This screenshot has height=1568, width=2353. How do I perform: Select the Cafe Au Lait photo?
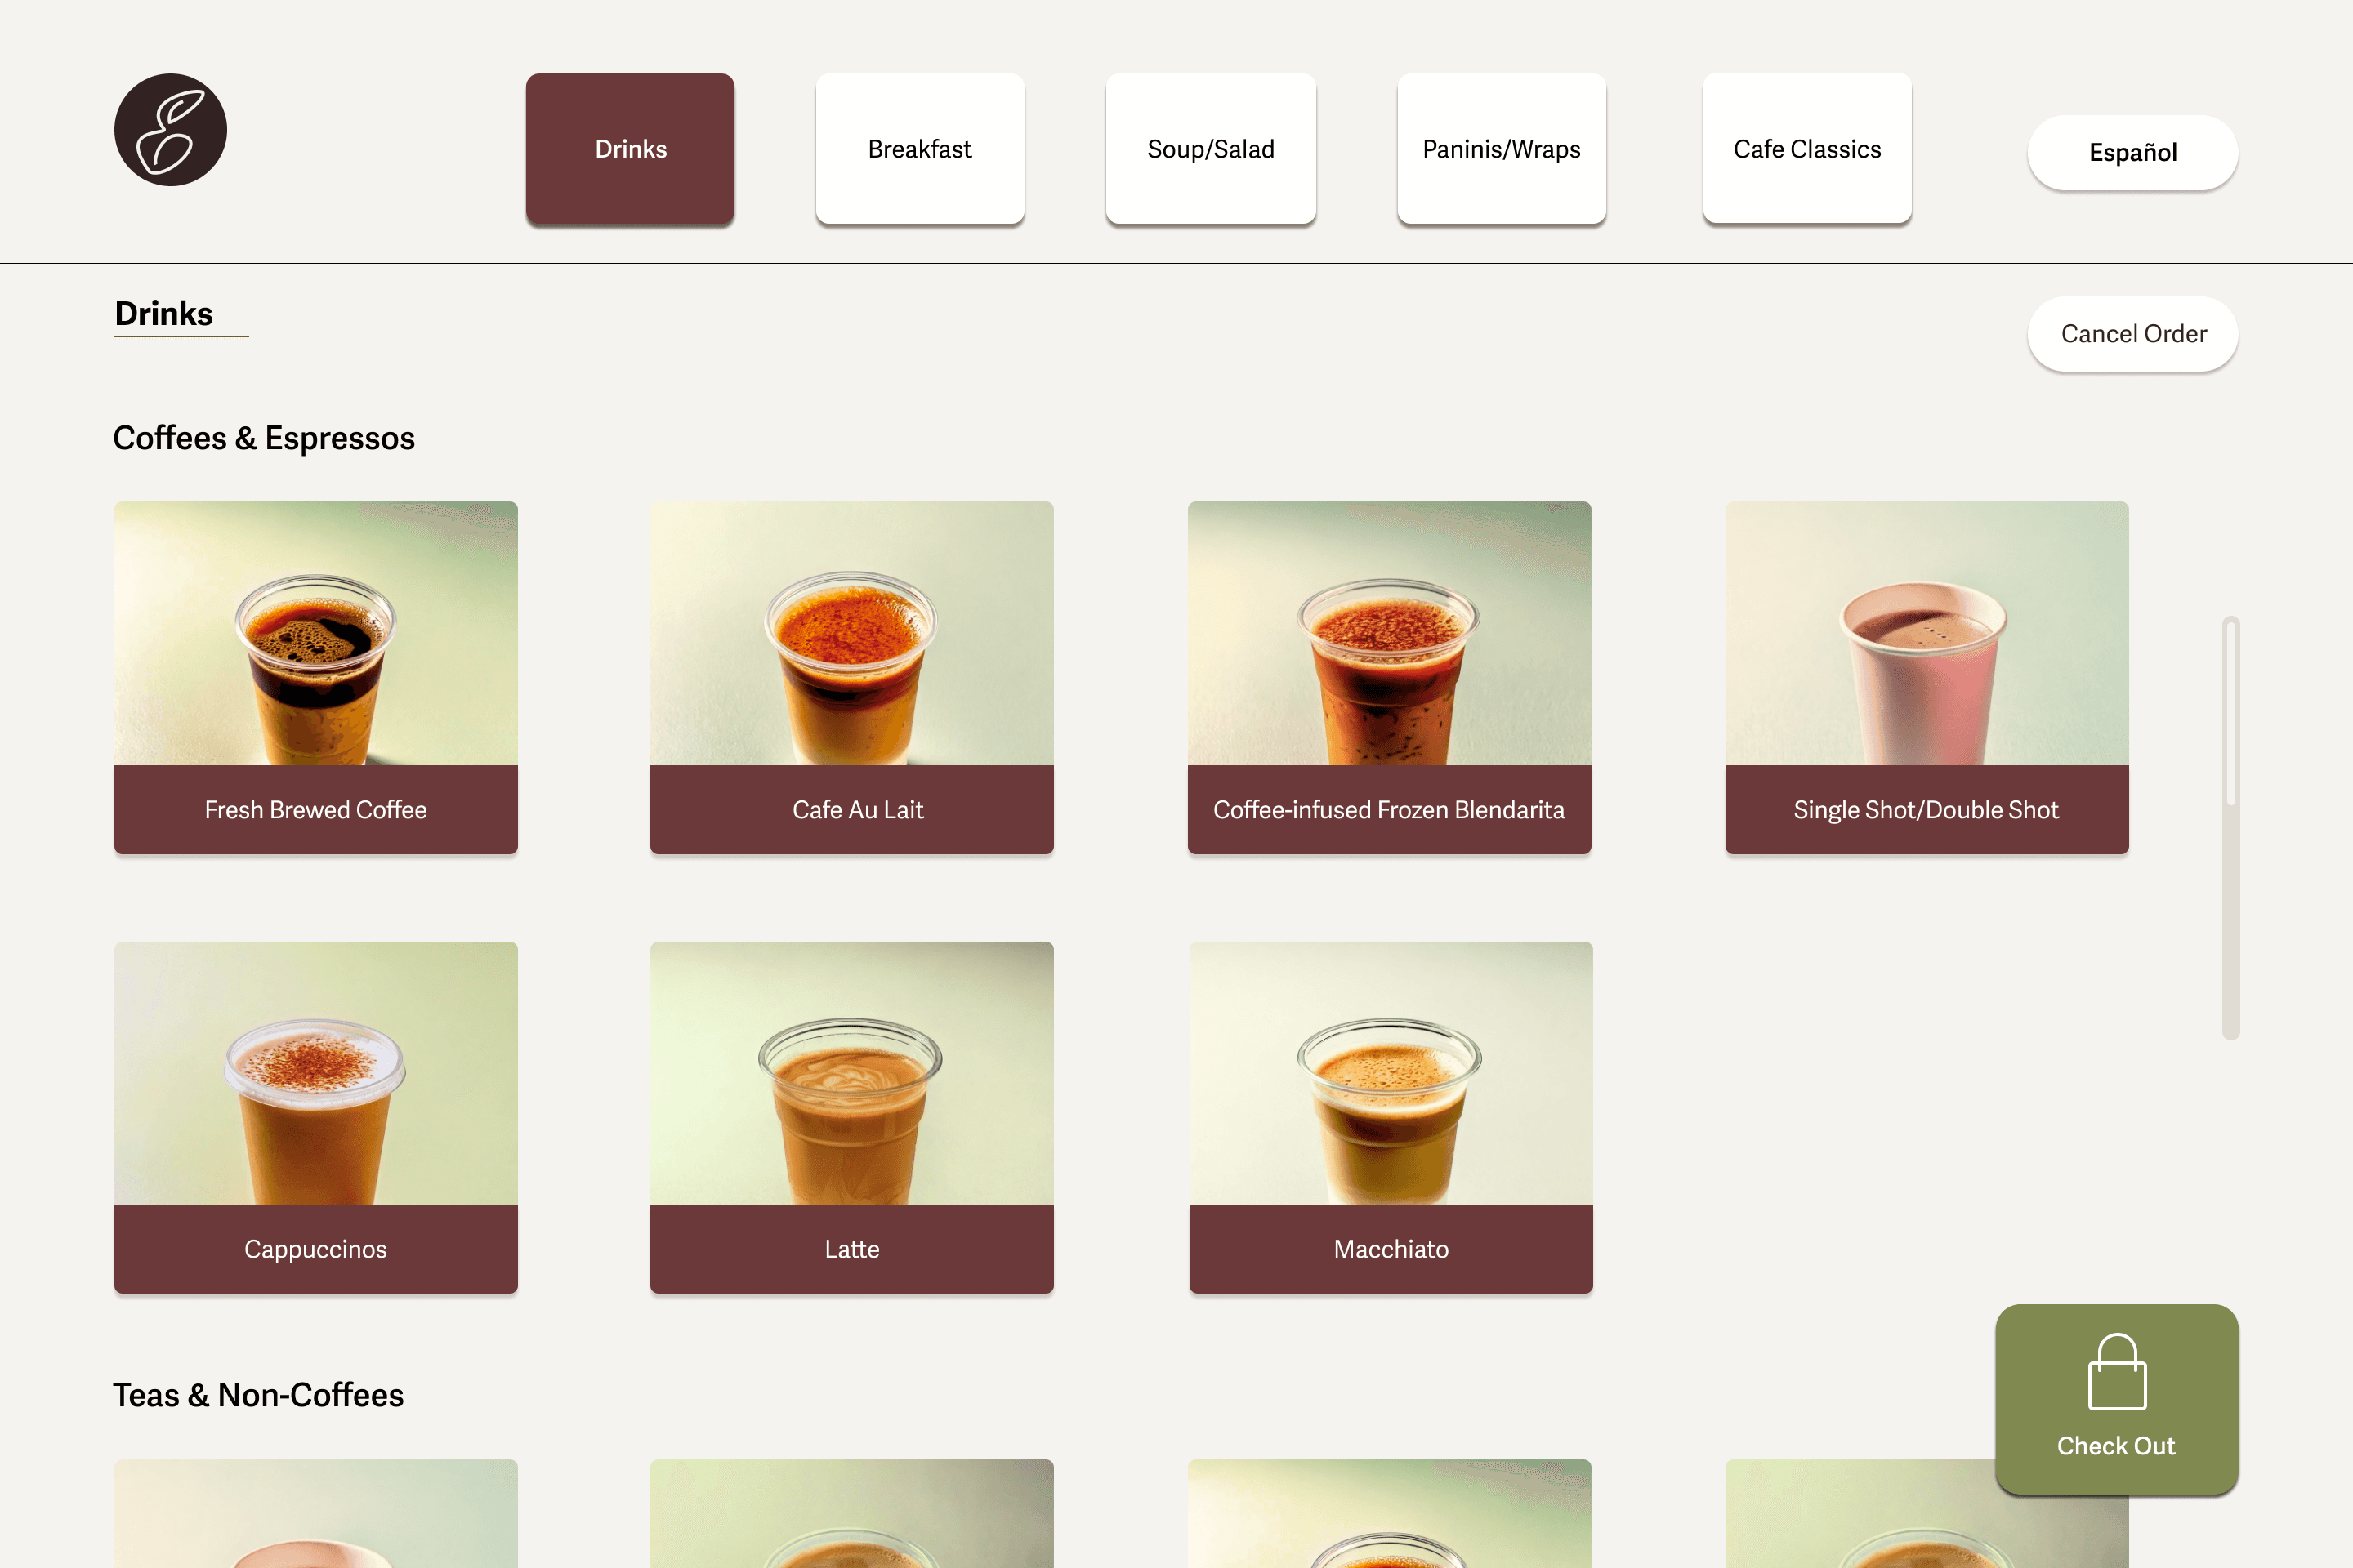[851, 634]
